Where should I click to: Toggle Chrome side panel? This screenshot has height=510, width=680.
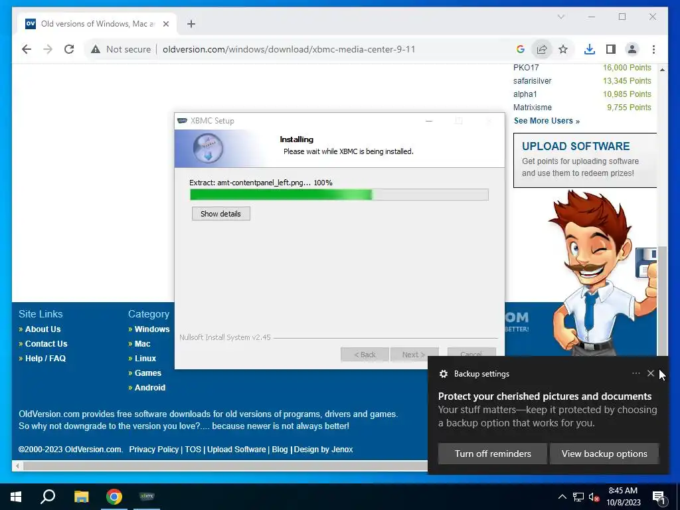click(611, 49)
